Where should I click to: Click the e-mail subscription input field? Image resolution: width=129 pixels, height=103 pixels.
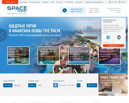coord(114,42)
